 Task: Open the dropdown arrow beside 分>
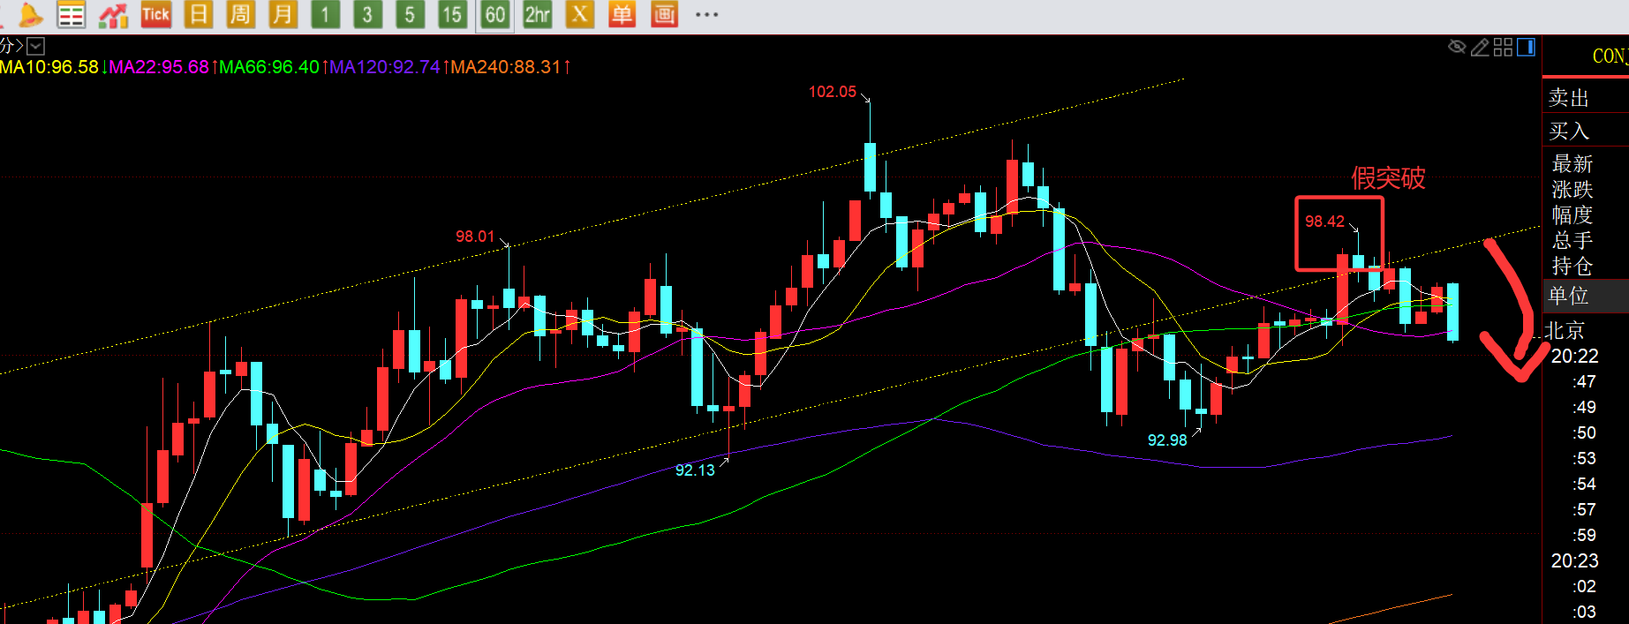[x=35, y=46]
